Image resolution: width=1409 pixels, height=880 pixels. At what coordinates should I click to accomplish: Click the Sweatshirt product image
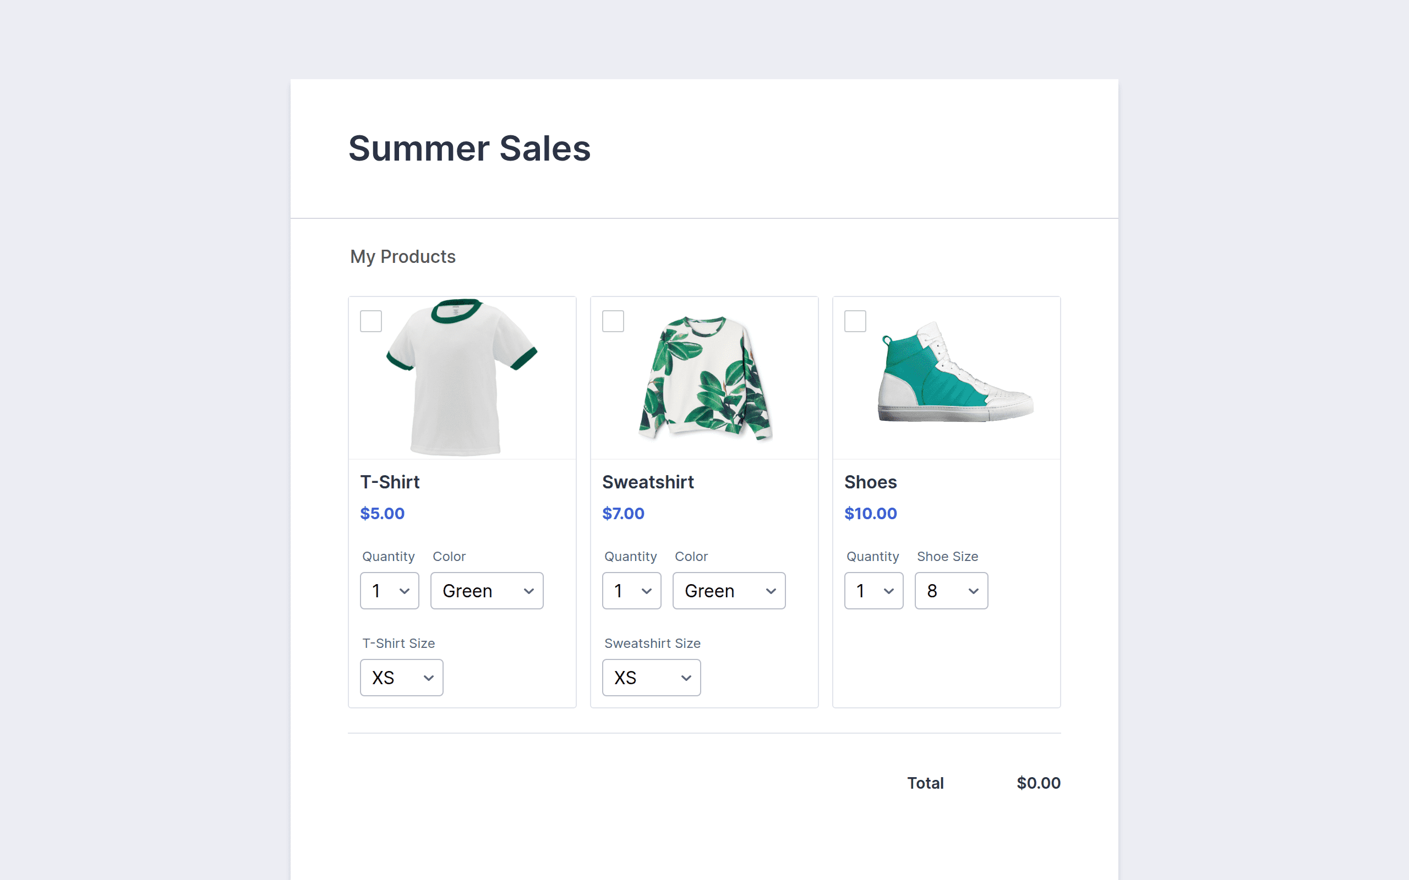[x=704, y=378]
